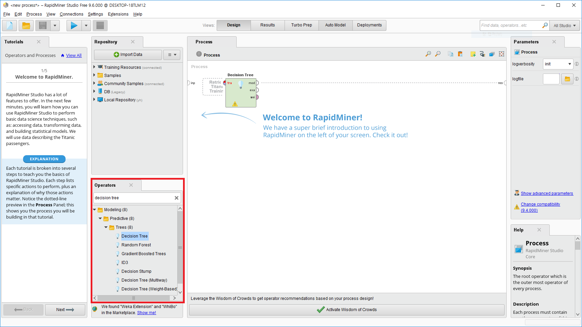Open the Extensions menu
Screen dimensions: 582x327
click(118, 14)
